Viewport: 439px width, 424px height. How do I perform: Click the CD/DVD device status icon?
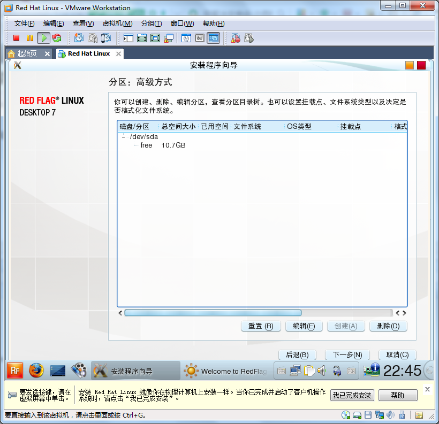pos(346,415)
